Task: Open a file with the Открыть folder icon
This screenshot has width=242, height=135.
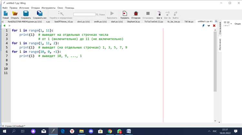Action: coord(15,14)
